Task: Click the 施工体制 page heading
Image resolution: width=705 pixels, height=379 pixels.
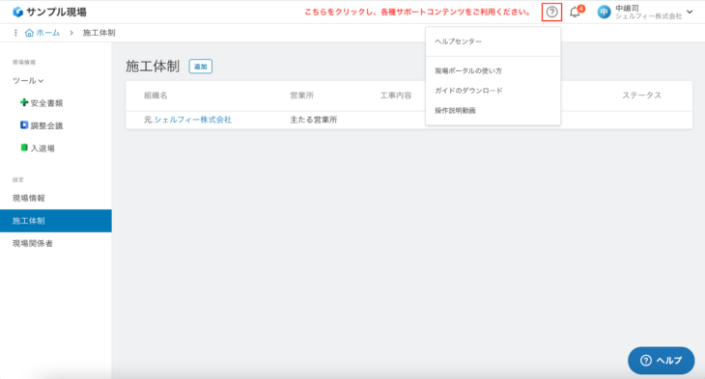Action: [x=153, y=67]
